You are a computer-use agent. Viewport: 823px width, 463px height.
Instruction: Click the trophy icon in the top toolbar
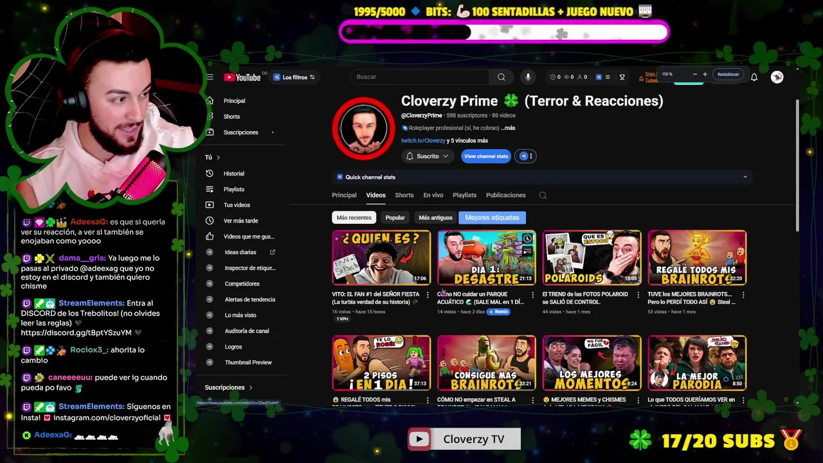point(622,77)
